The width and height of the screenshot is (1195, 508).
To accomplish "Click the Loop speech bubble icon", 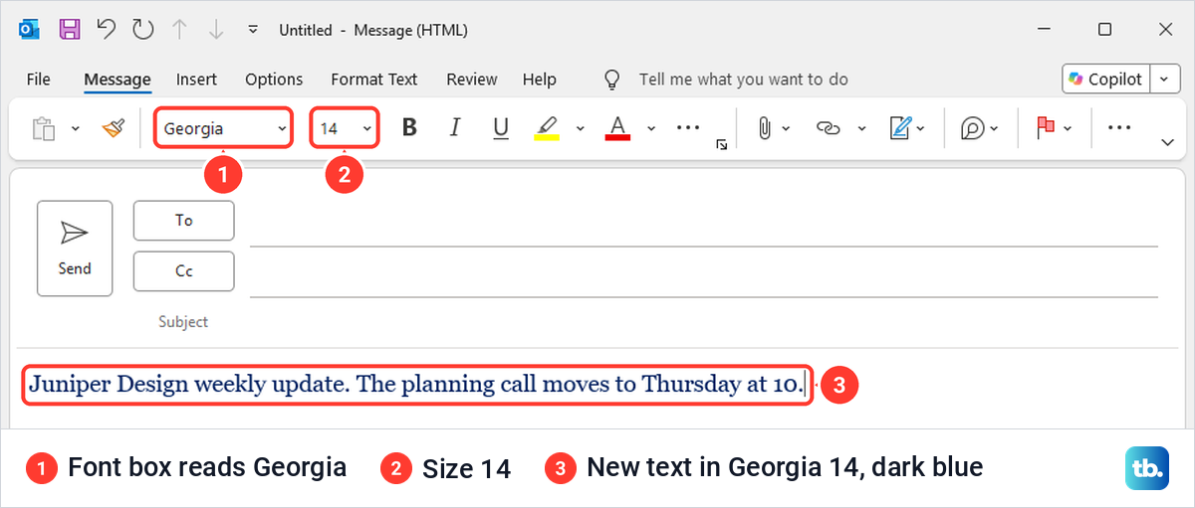I will (x=972, y=128).
